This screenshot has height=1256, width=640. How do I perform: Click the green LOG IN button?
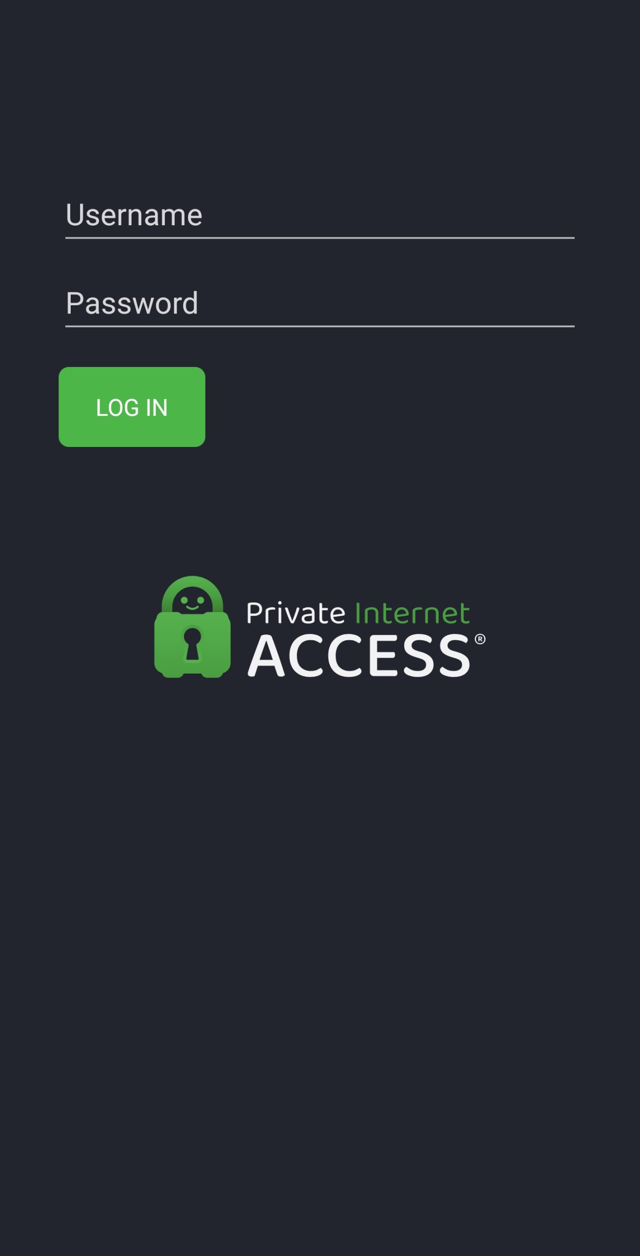click(x=132, y=407)
